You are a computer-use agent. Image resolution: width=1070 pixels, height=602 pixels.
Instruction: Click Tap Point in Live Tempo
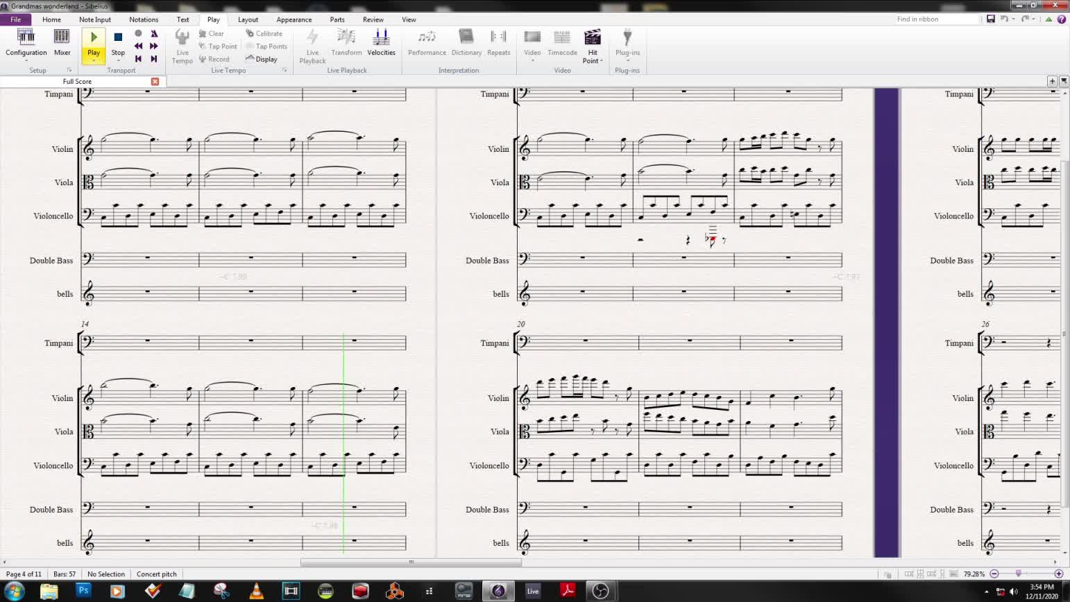218,46
